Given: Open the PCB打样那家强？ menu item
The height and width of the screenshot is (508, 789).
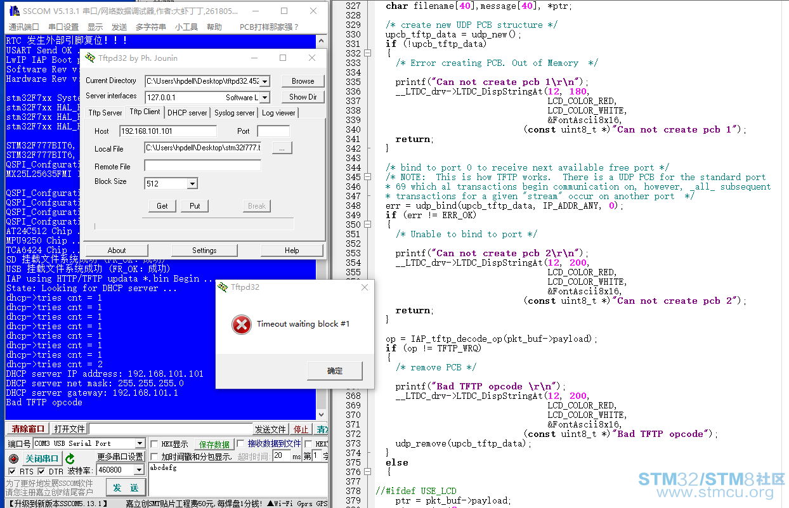Looking at the screenshot, I should click(x=270, y=27).
